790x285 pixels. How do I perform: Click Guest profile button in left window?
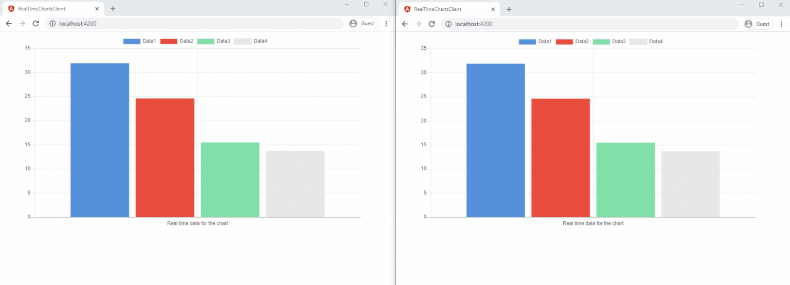click(363, 24)
